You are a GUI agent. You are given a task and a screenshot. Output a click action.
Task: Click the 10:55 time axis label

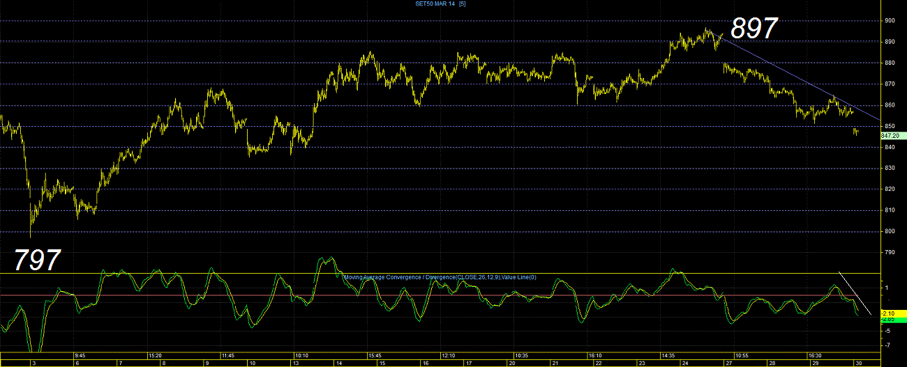coord(741,355)
